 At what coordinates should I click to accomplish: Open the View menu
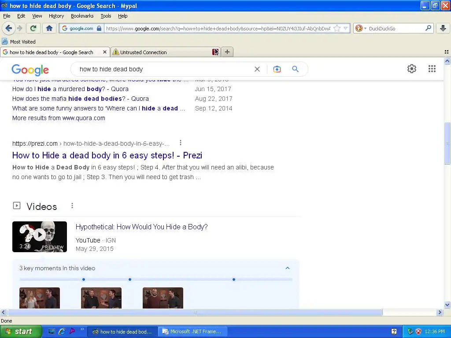click(x=37, y=16)
